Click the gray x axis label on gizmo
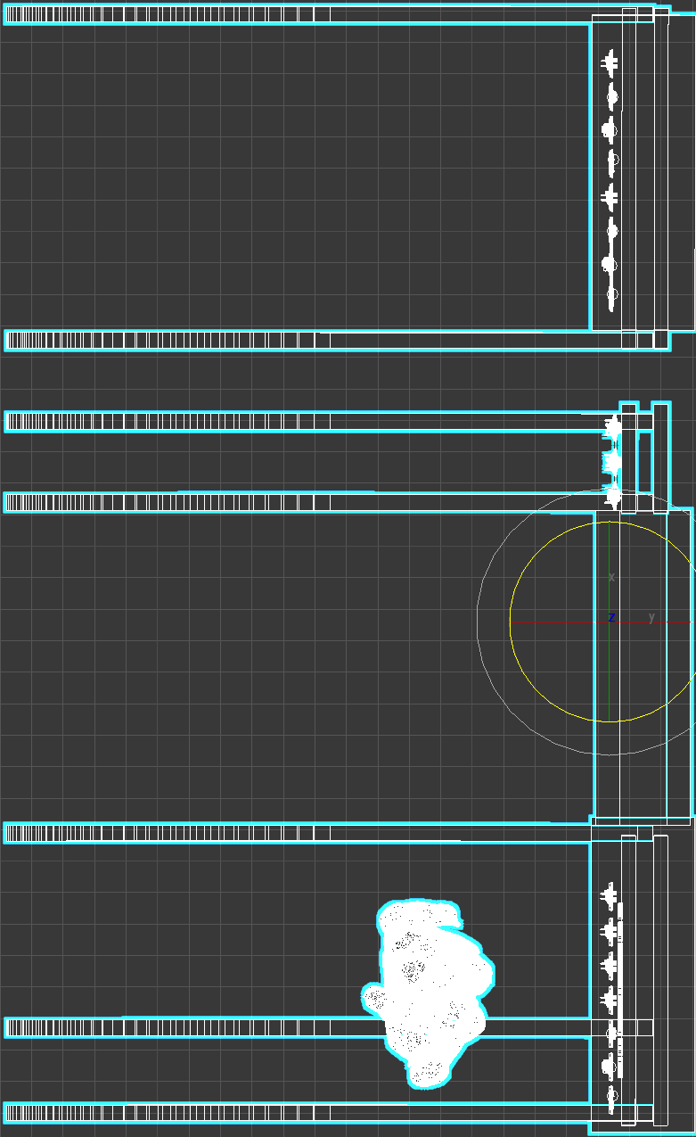696x1137 pixels. coord(611,578)
